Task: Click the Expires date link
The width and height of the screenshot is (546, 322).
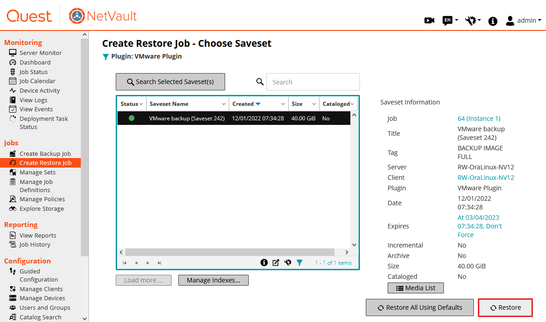Action: click(480, 226)
